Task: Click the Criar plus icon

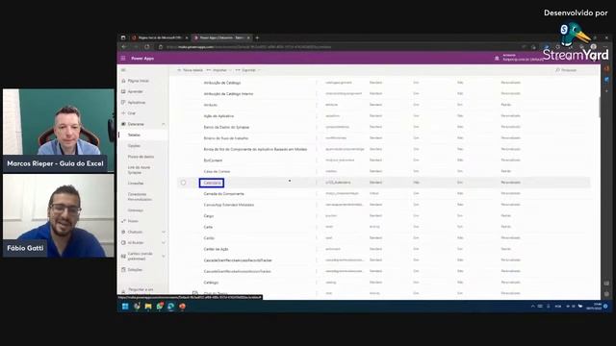Action: (123, 113)
